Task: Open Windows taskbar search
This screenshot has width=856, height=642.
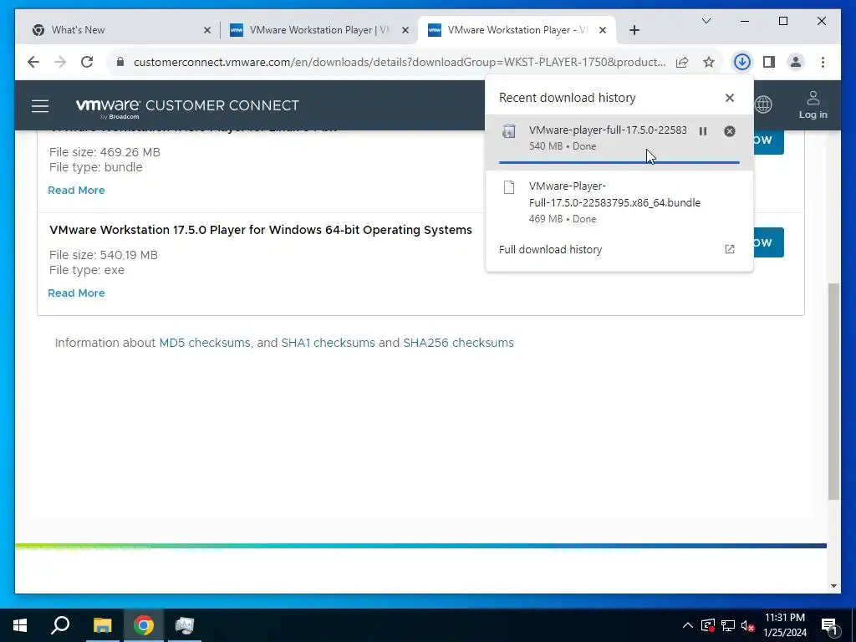Action: 60,625
